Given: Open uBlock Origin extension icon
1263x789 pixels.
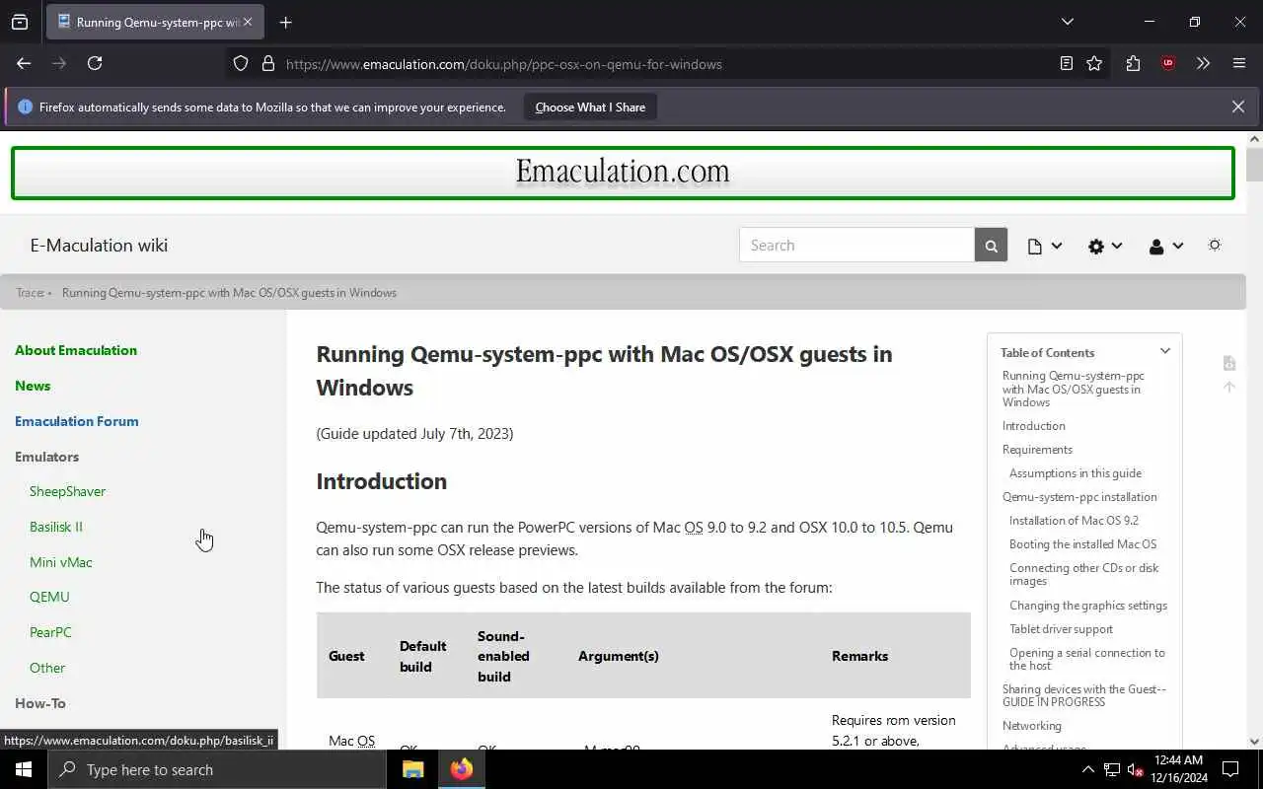Looking at the screenshot, I should coord(1168,63).
